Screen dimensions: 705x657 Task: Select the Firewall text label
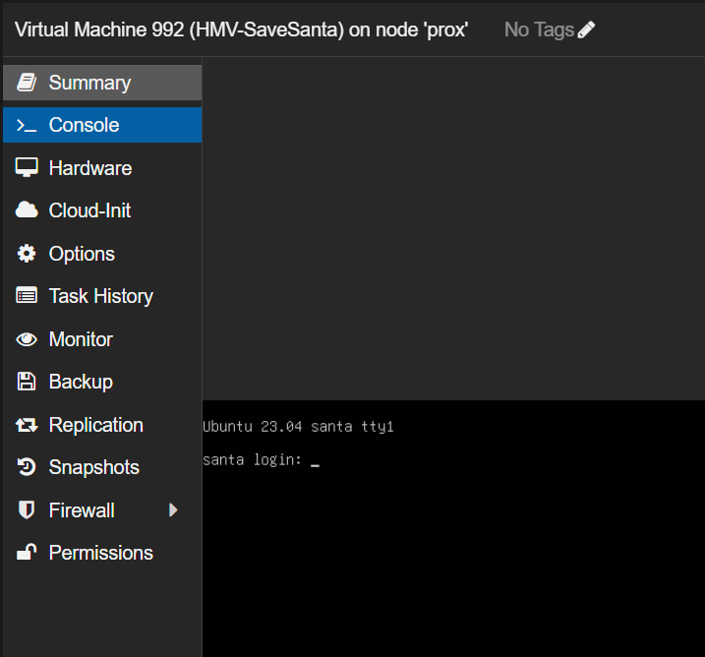coord(82,510)
